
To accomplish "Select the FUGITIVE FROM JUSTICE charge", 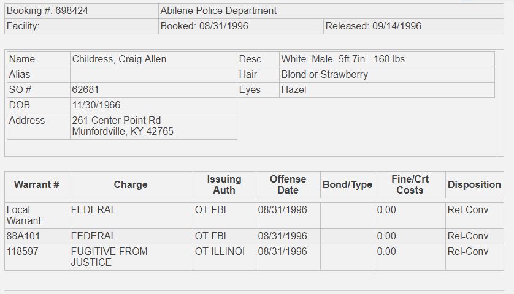I will click(109, 257).
